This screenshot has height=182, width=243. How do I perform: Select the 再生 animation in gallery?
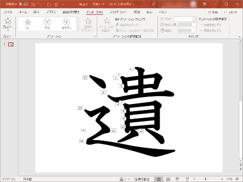click(x=47, y=24)
